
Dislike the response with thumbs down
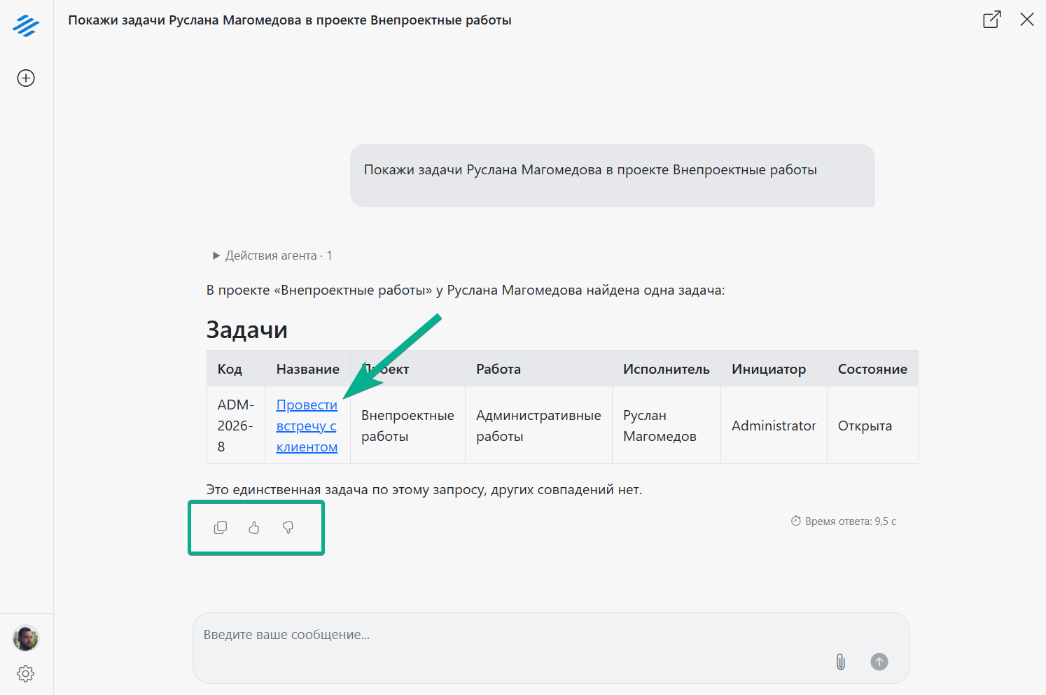click(288, 528)
